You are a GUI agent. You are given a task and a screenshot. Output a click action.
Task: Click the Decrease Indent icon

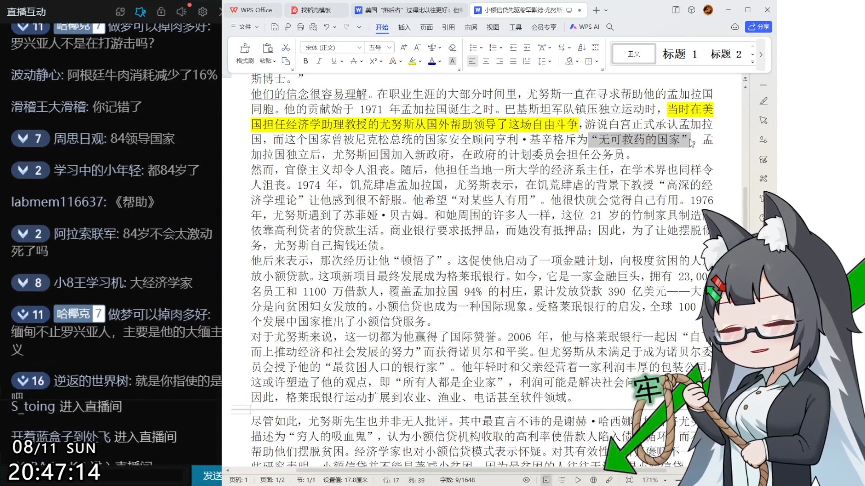click(513, 47)
